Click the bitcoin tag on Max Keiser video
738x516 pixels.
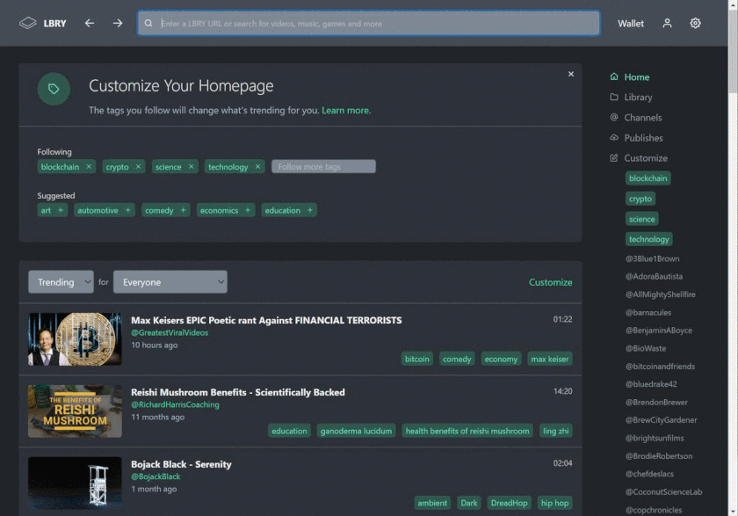(417, 359)
